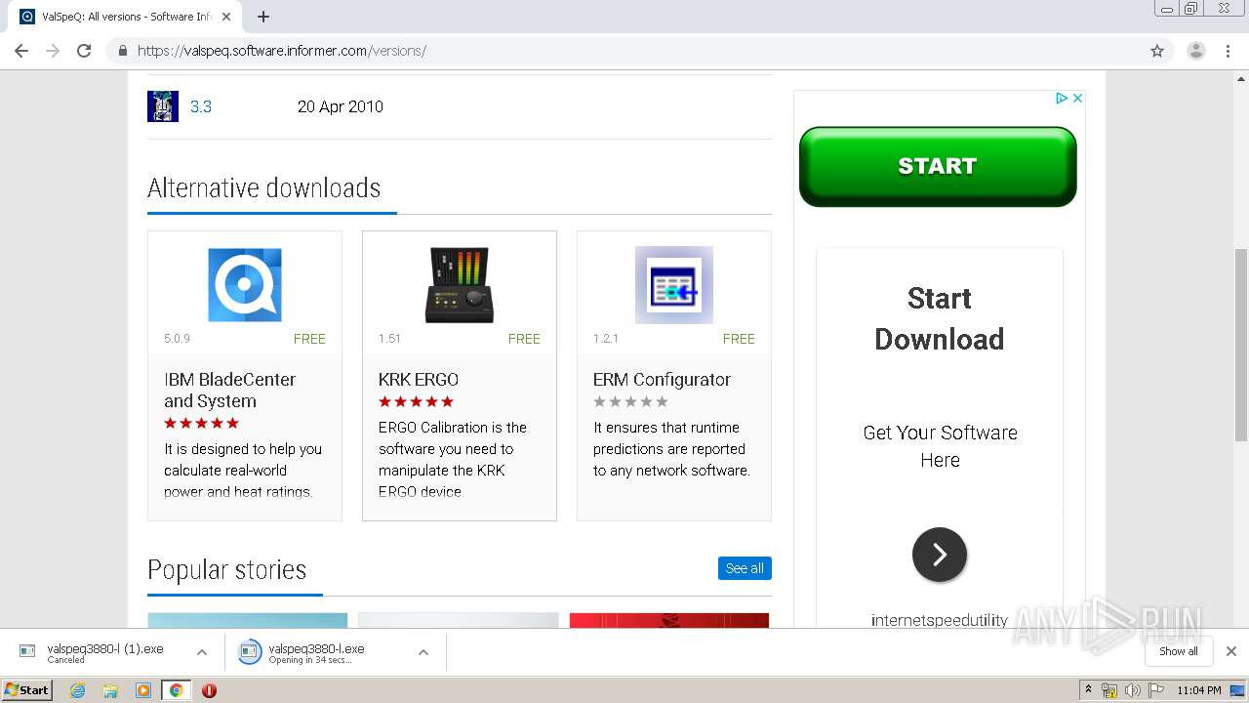
Task: Open the Chrome three-dot menu
Action: click(1229, 51)
